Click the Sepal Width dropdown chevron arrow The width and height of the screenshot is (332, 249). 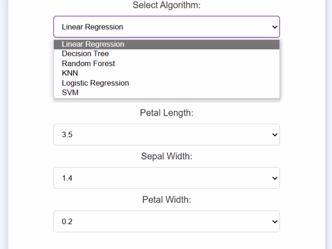click(x=275, y=178)
